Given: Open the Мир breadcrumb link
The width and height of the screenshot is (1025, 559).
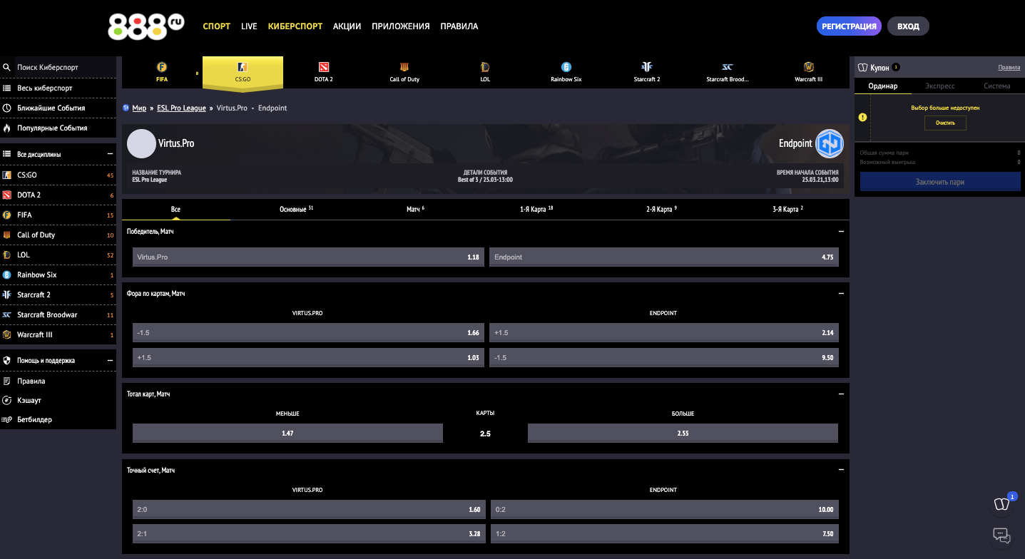Looking at the screenshot, I should pos(139,108).
